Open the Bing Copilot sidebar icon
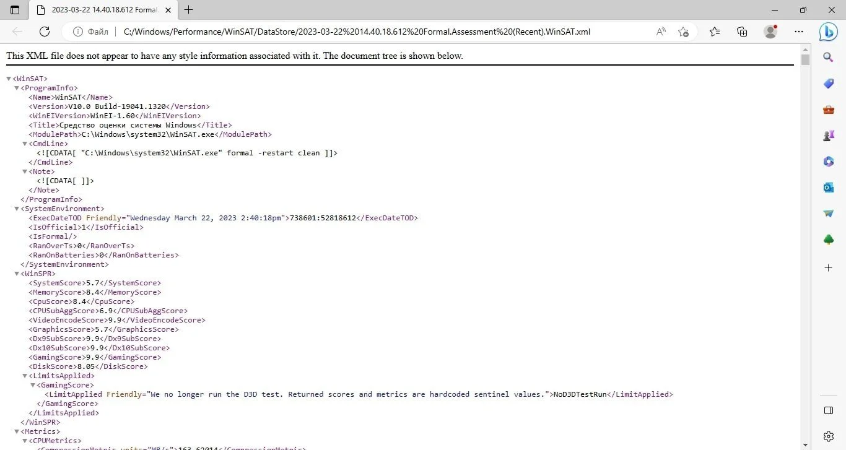Image resolution: width=846 pixels, height=450 pixels. pyautogui.click(x=829, y=32)
